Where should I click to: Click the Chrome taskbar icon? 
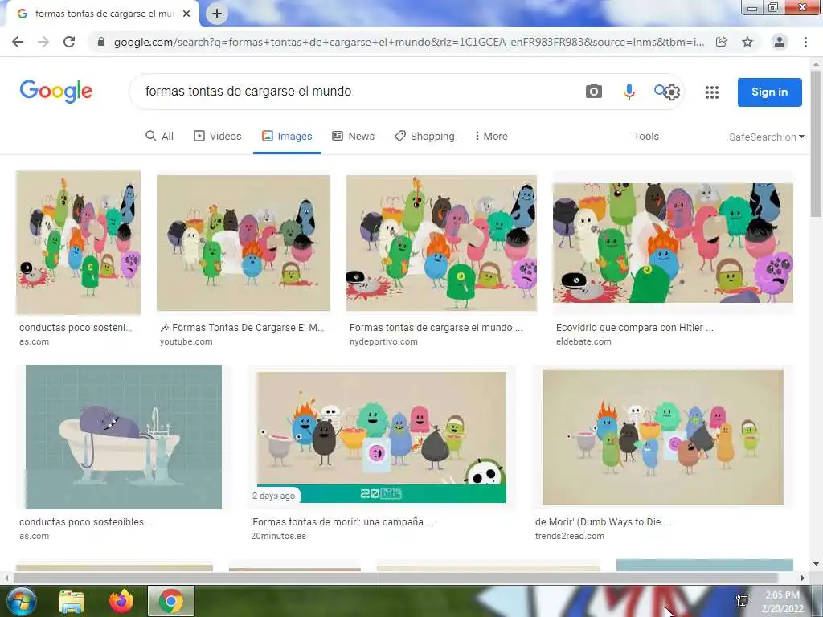(x=171, y=601)
